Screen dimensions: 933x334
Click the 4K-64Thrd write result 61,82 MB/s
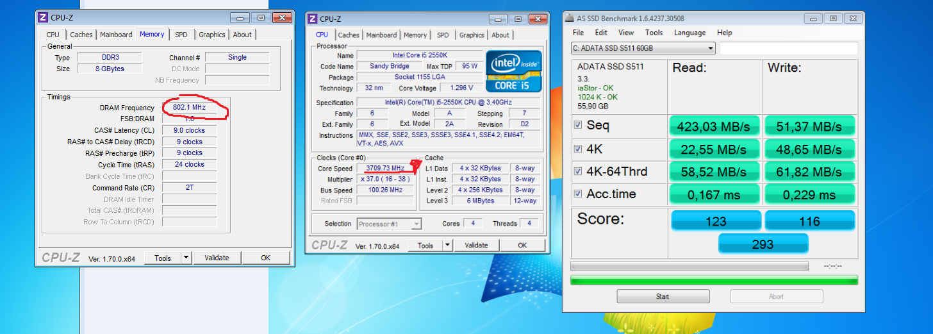click(809, 171)
